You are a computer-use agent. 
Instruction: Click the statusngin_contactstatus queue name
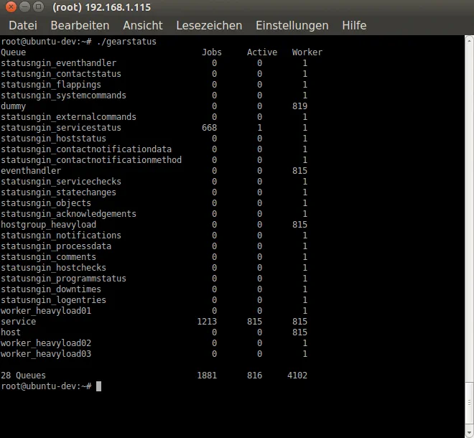click(x=61, y=74)
